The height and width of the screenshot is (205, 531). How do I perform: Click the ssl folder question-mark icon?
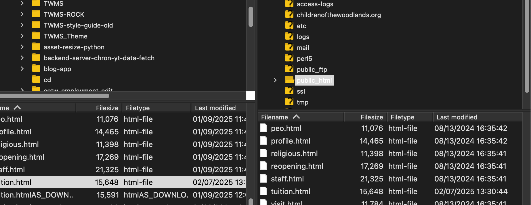[x=289, y=91]
